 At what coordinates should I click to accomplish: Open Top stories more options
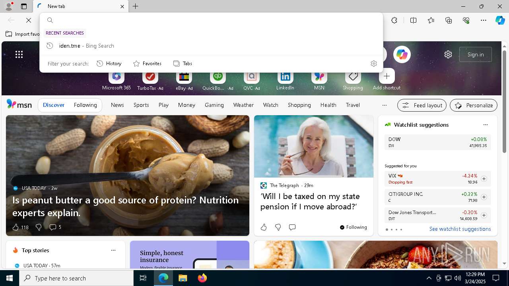(113, 250)
